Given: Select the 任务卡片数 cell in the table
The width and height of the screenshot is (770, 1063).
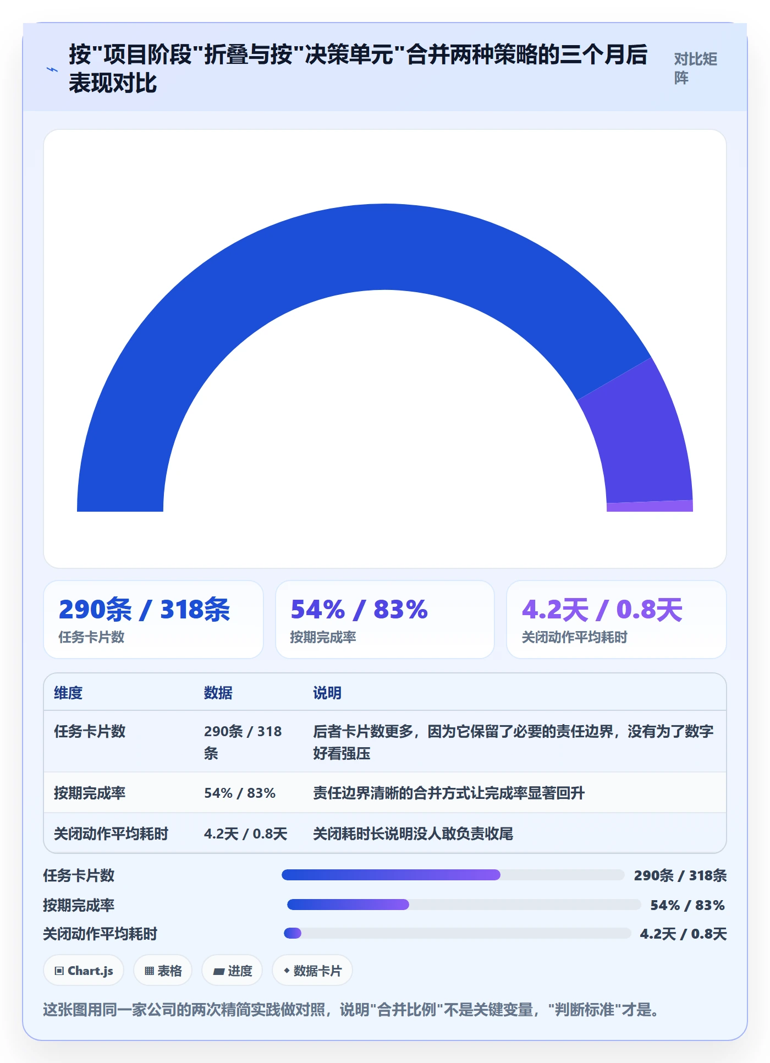Looking at the screenshot, I should click(x=90, y=731).
